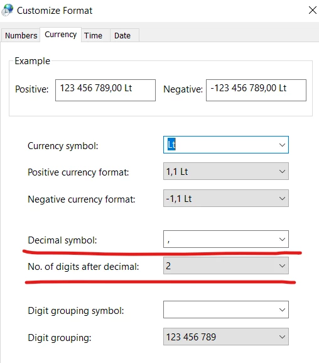The image size is (319, 363).
Task: Expand the Decimal symbol dropdown arrow
Action: click(x=282, y=239)
